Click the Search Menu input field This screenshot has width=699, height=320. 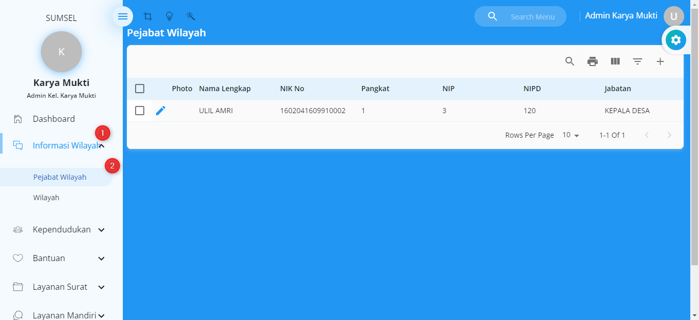point(533,17)
